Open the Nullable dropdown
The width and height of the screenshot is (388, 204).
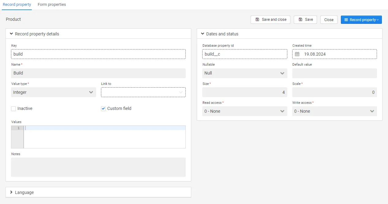[244, 73]
